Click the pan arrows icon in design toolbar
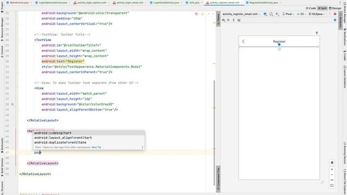 pos(228,20)
